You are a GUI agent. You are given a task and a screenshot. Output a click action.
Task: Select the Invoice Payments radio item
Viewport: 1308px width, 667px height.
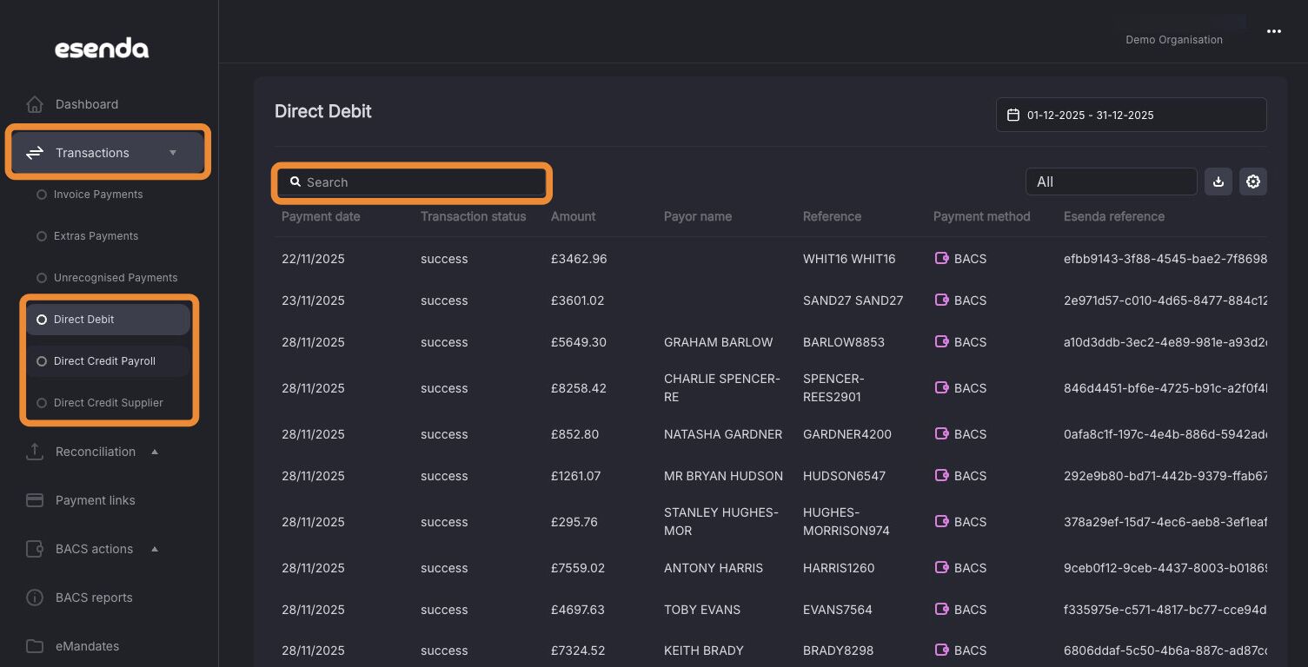[x=42, y=195]
